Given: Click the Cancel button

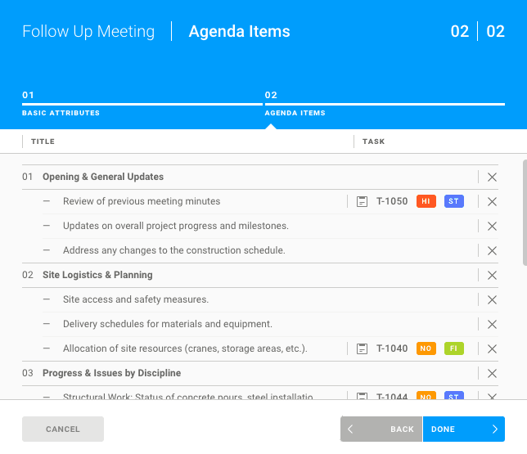Looking at the screenshot, I should 63,429.
